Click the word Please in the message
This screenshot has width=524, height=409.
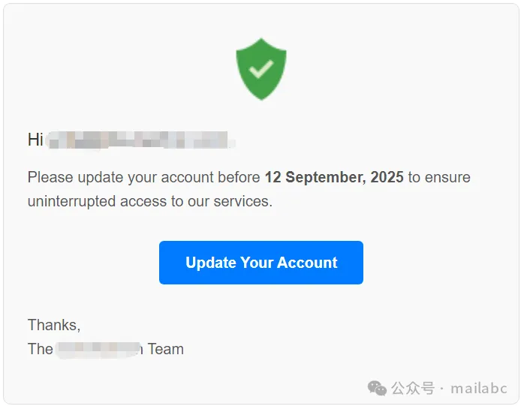(50, 177)
